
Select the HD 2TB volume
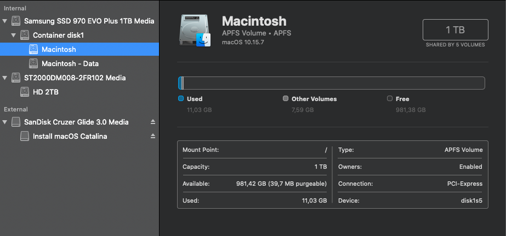tap(79, 92)
